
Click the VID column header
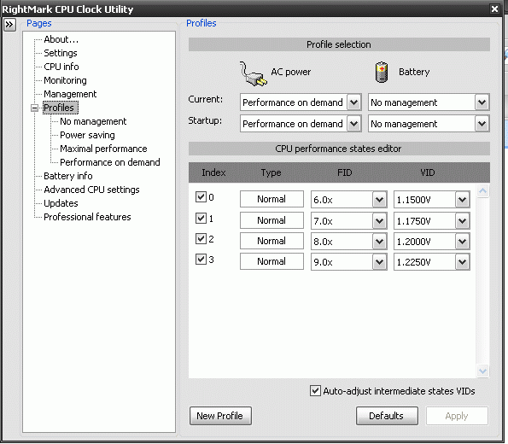pyautogui.click(x=428, y=172)
